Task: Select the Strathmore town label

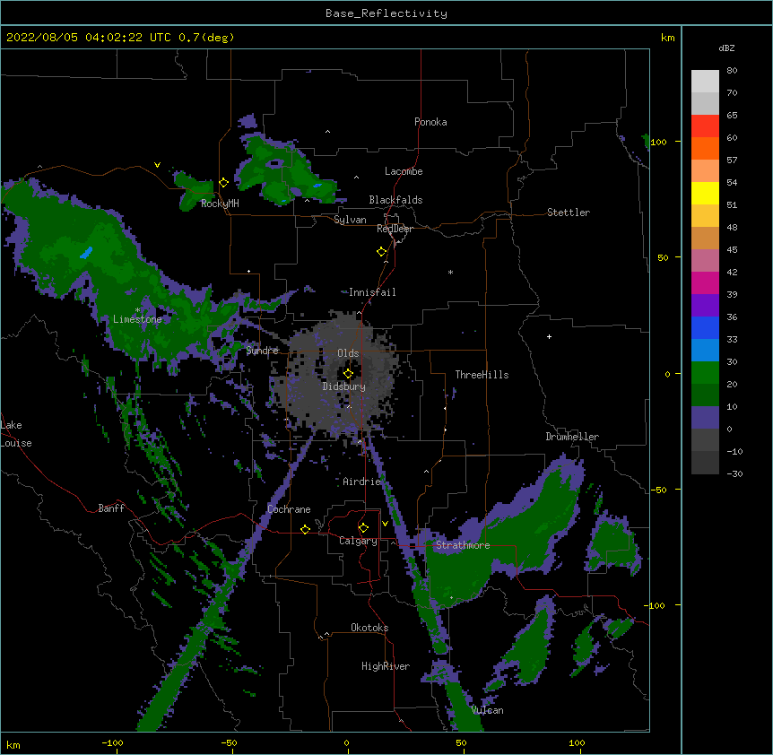Action: (463, 545)
